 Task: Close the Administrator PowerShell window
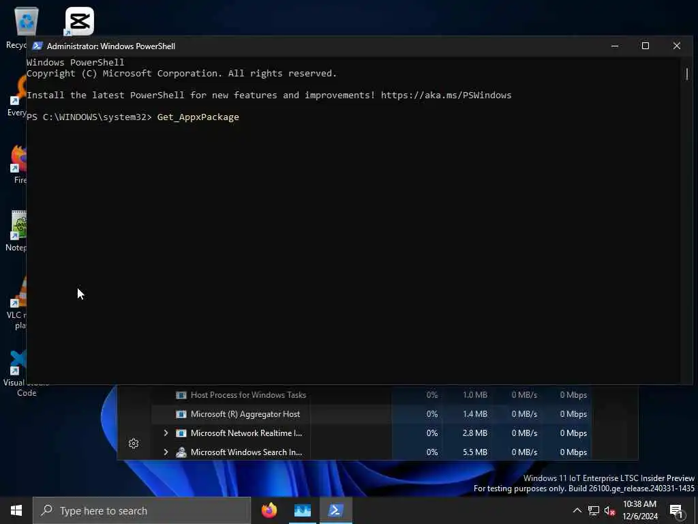click(x=677, y=46)
